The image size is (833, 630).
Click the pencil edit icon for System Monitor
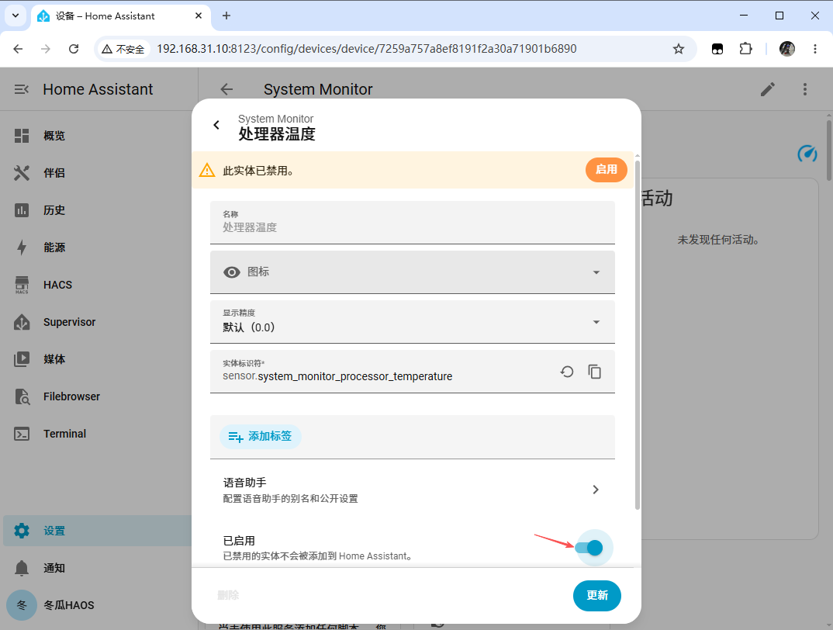pyautogui.click(x=768, y=89)
